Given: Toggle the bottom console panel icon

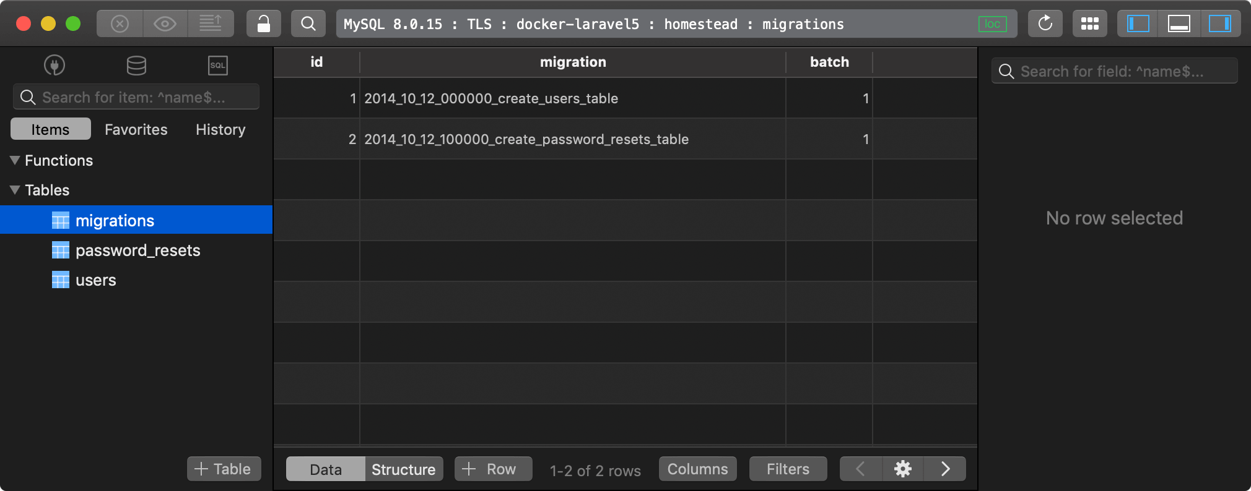Looking at the screenshot, I should (1179, 24).
